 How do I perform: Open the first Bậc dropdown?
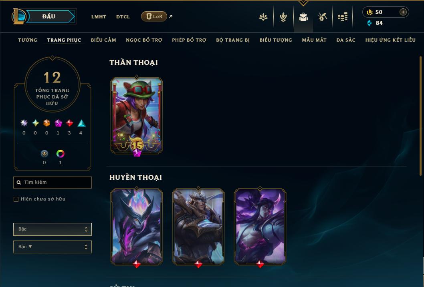coord(52,229)
